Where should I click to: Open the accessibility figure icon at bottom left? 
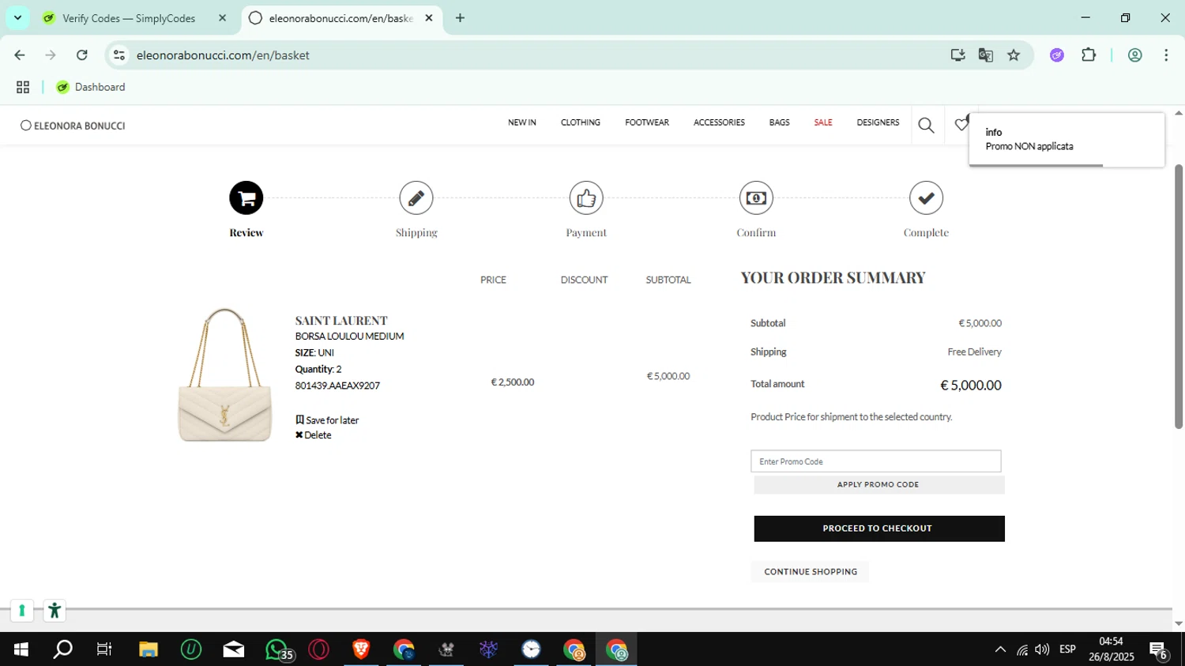[x=55, y=611]
